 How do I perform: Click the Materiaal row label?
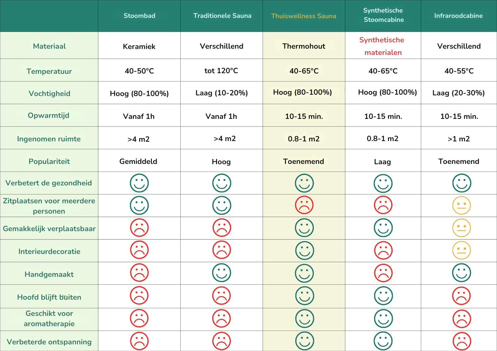[49, 46]
